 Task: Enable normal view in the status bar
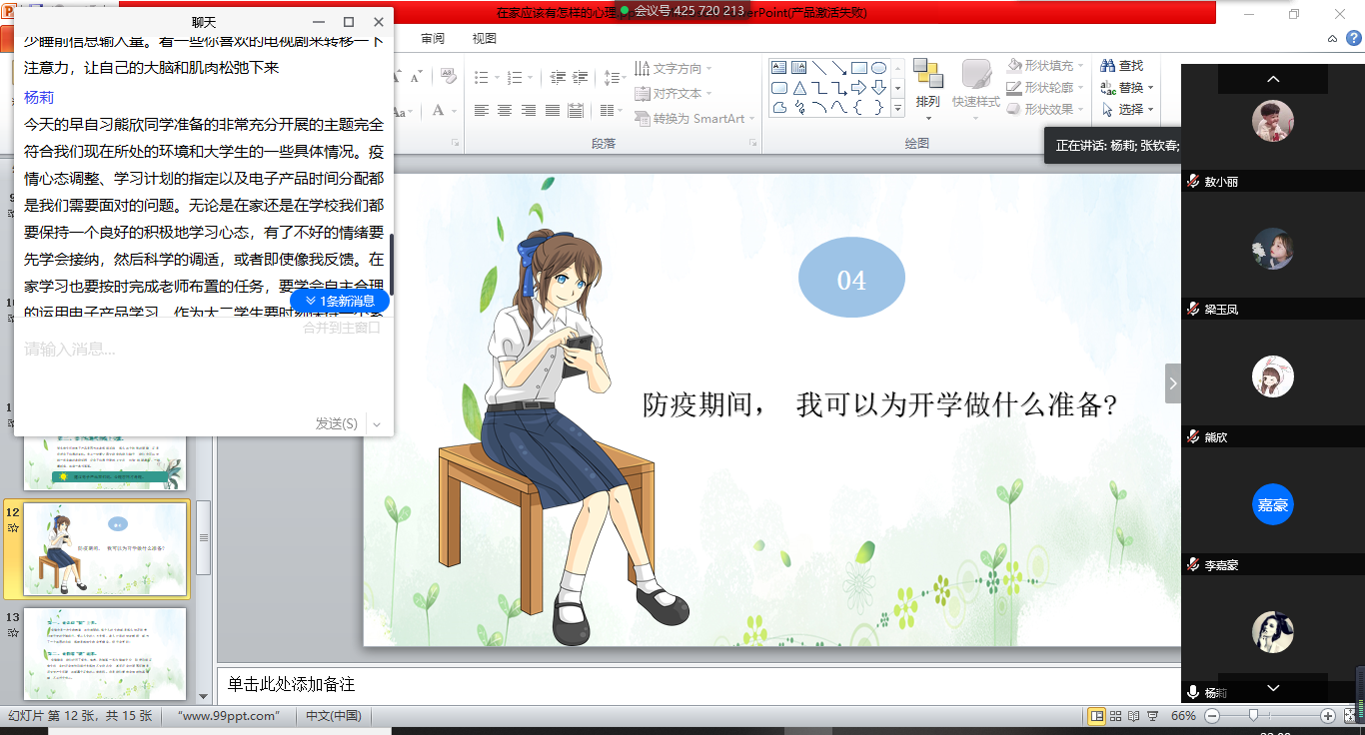coord(1096,716)
